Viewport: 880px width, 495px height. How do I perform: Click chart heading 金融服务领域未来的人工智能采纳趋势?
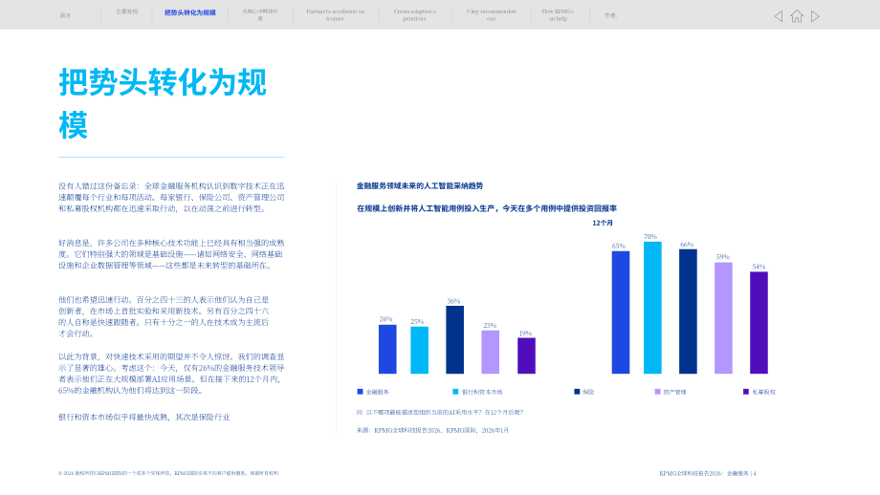[x=420, y=185]
